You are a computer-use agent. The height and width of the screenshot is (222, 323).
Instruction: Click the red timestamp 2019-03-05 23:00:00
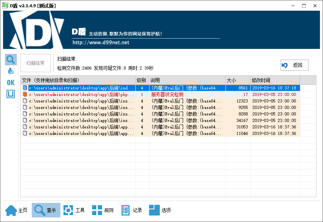pos(274,94)
